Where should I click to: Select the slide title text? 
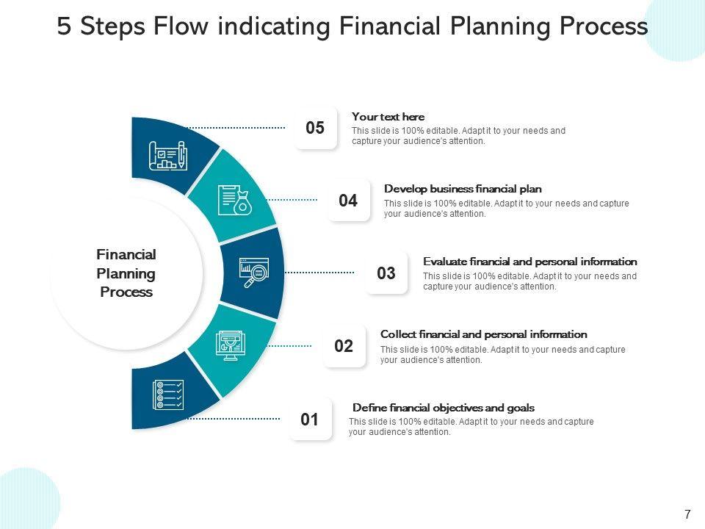pos(352,26)
